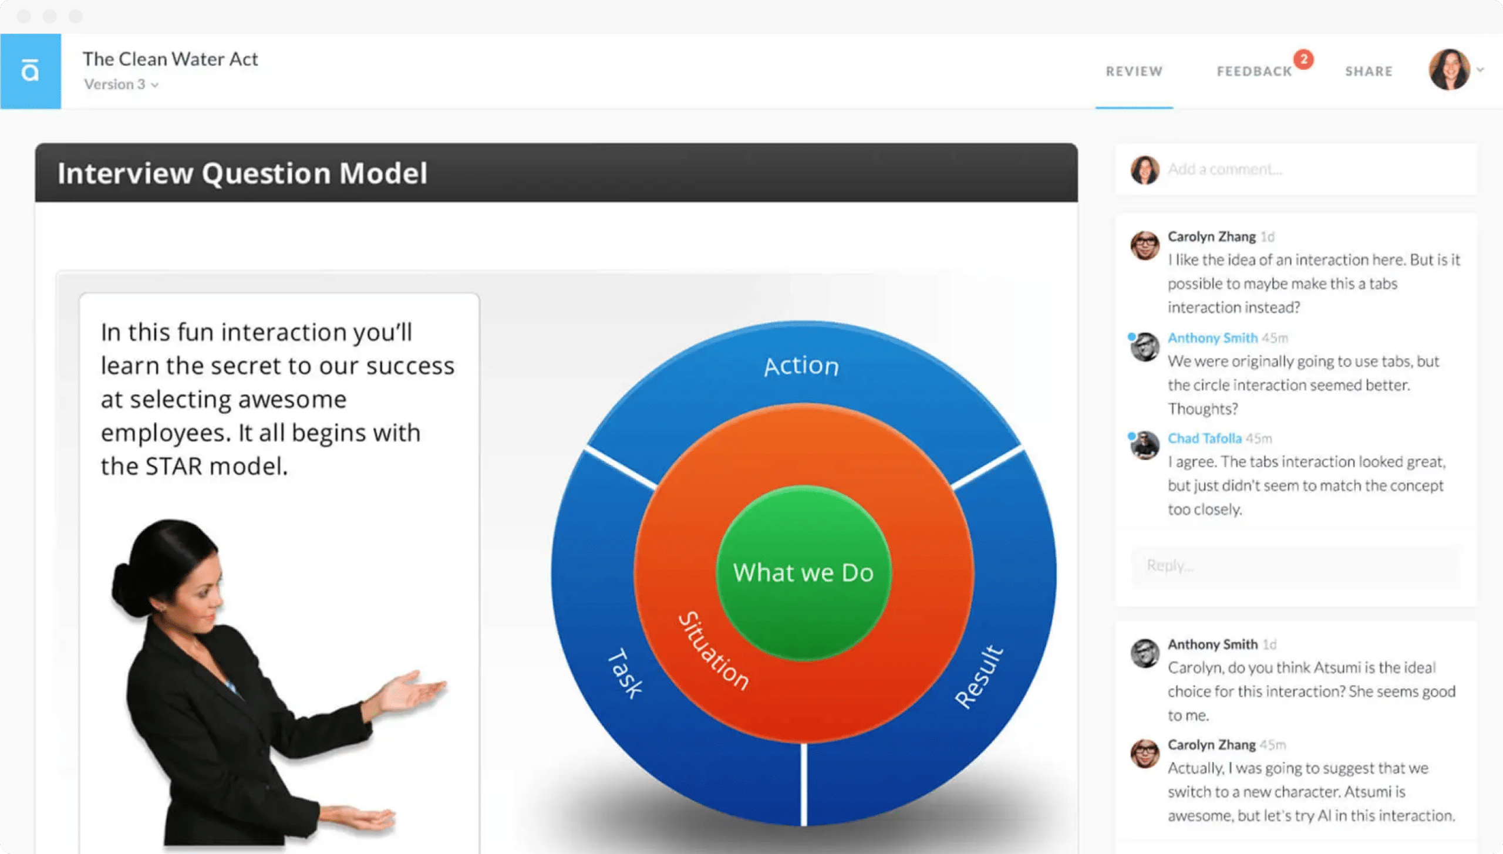Viewport: 1503px width, 854px height.
Task: Click the red feedback notification badge
Action: pos(1303,59)
